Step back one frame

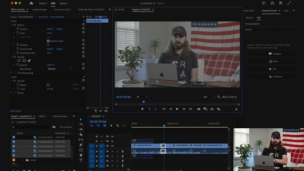click(171, 109)
